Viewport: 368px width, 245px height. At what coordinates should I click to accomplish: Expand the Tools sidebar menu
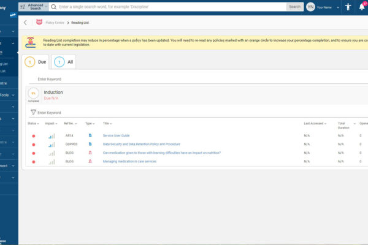(x=7, y=95)
